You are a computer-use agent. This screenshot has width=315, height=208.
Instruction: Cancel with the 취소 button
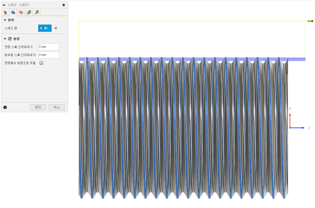(57, 107)
